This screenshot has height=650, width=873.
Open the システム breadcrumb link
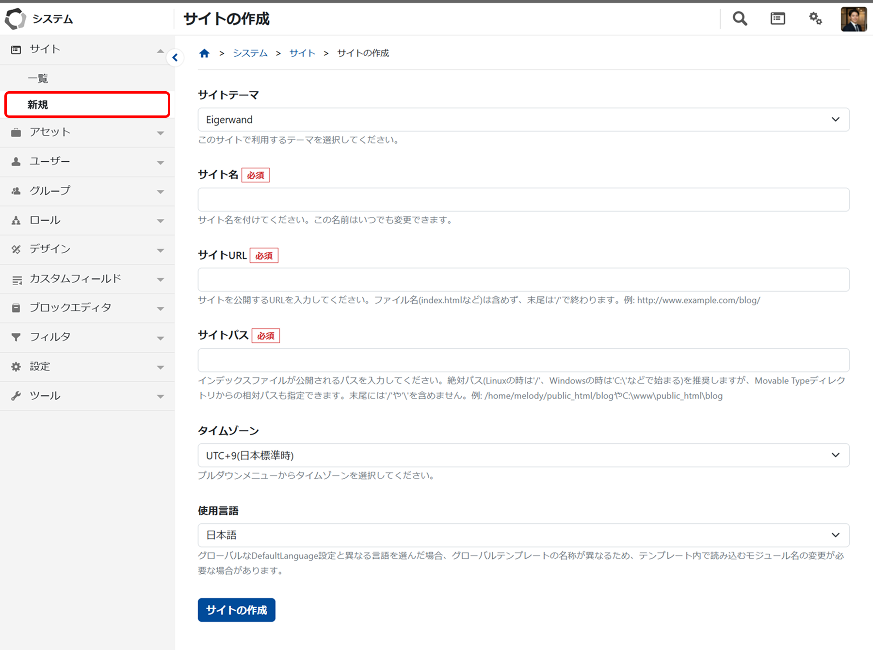250,53
